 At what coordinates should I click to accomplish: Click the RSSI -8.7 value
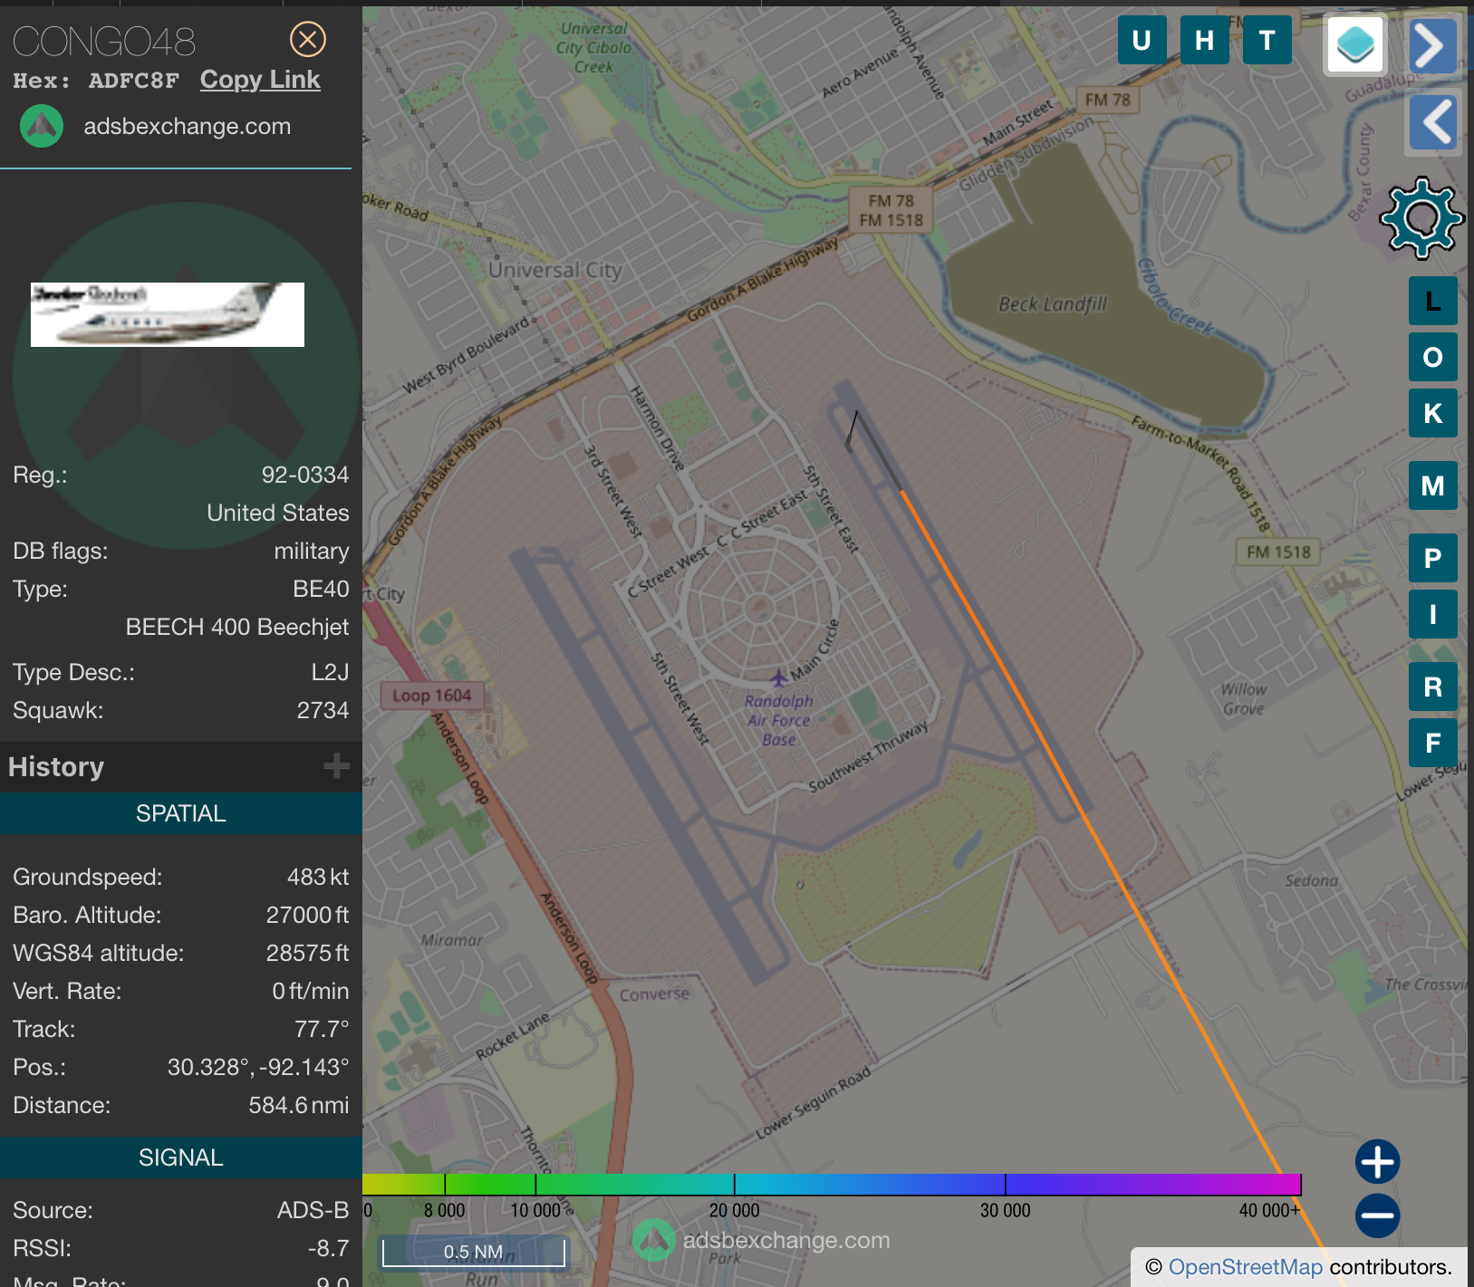[328, 1248]
